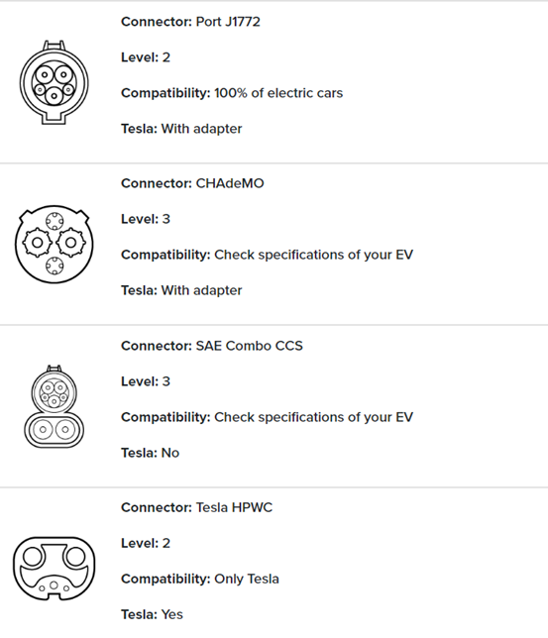
Task: Click the 'Connector: Port J1772' text
Action: coord(190,22)
